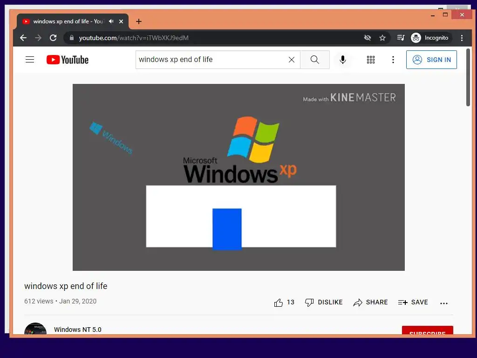The height and width of the screenshot is (358, 477).
Task: Click the video player to pause
Action: (238, 177)
